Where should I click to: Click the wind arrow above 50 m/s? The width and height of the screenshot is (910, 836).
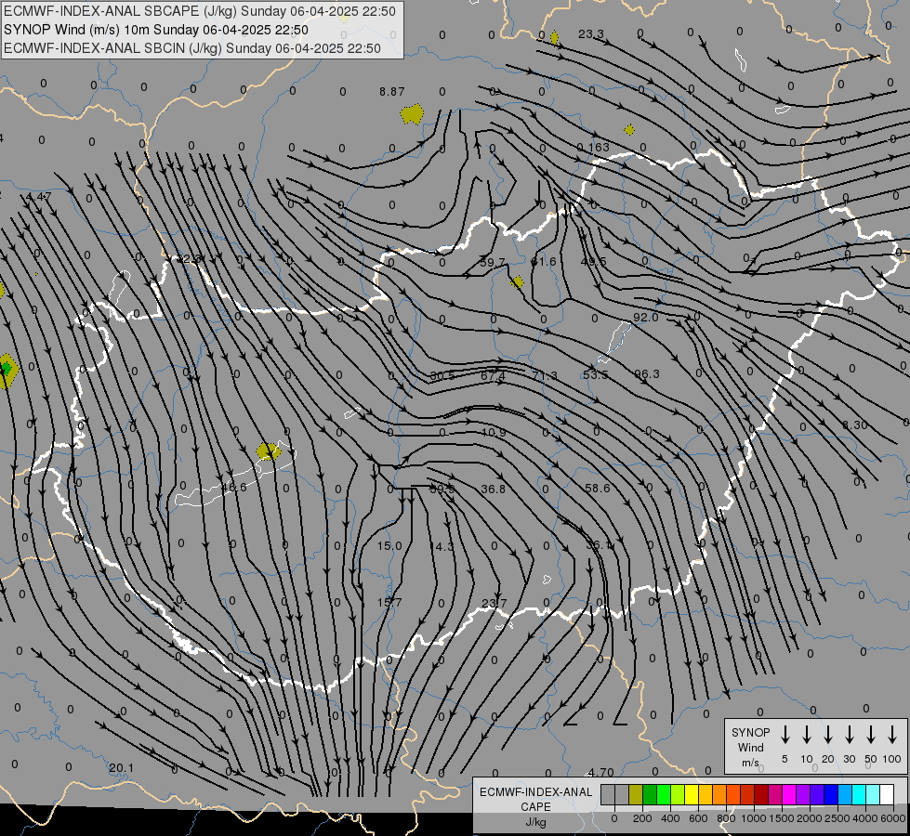click(871, 735)
